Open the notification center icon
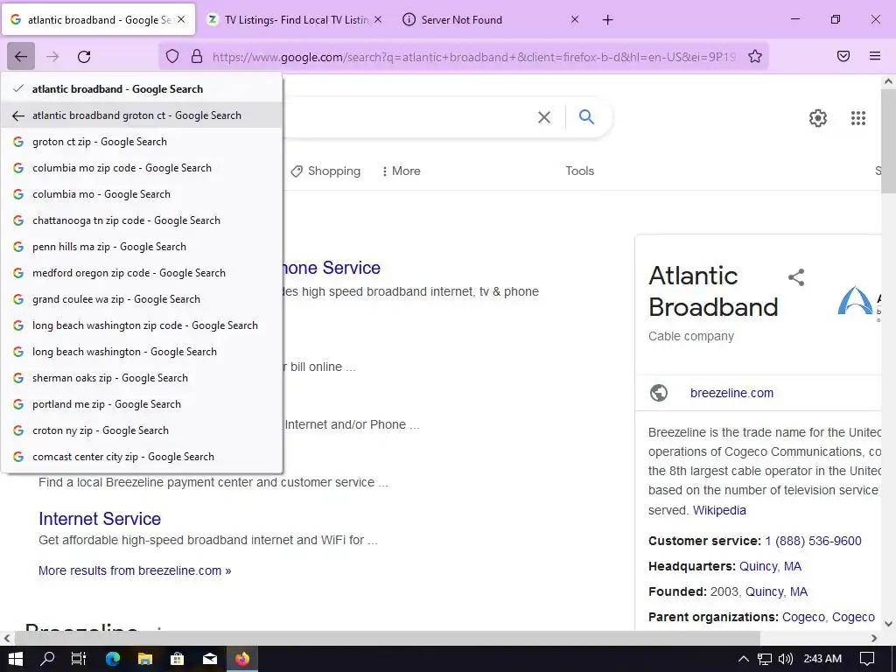Image resolution: width=896 pixels, height=672 pixels. point(867,659)
